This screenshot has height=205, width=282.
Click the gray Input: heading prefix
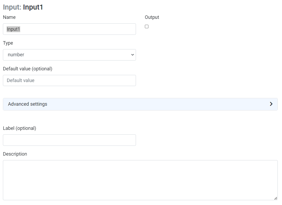[x=12, y=7]
